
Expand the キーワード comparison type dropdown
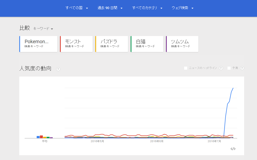pyautogui.click(x=43, y=29)
